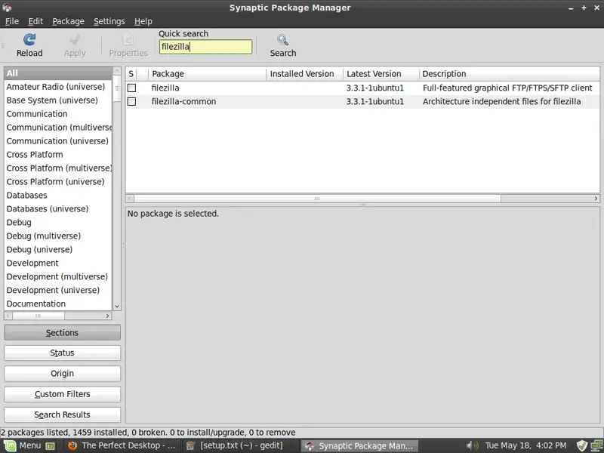
Task: Open the Help menu
Action: [x=143, y=21]
